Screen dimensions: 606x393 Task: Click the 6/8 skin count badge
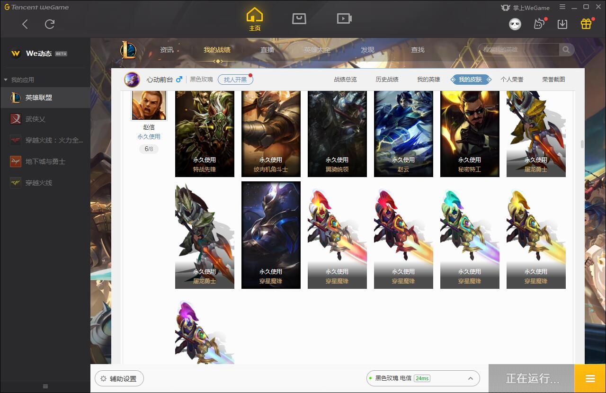pos(149,149)
